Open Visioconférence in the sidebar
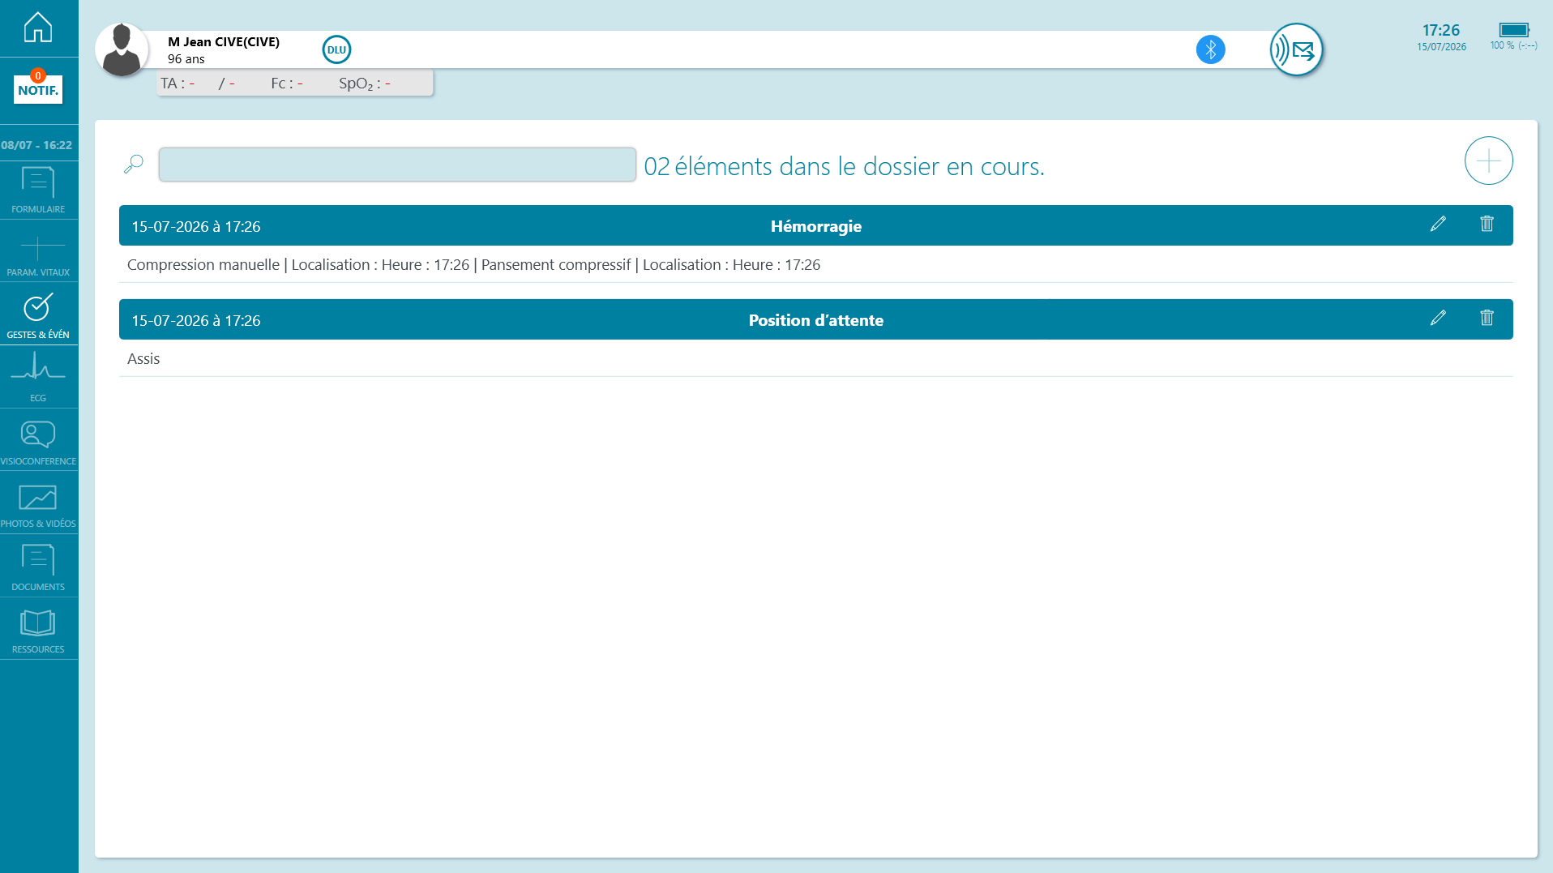1553x873 pixels. pyautogui.click(x=38, y=442)
